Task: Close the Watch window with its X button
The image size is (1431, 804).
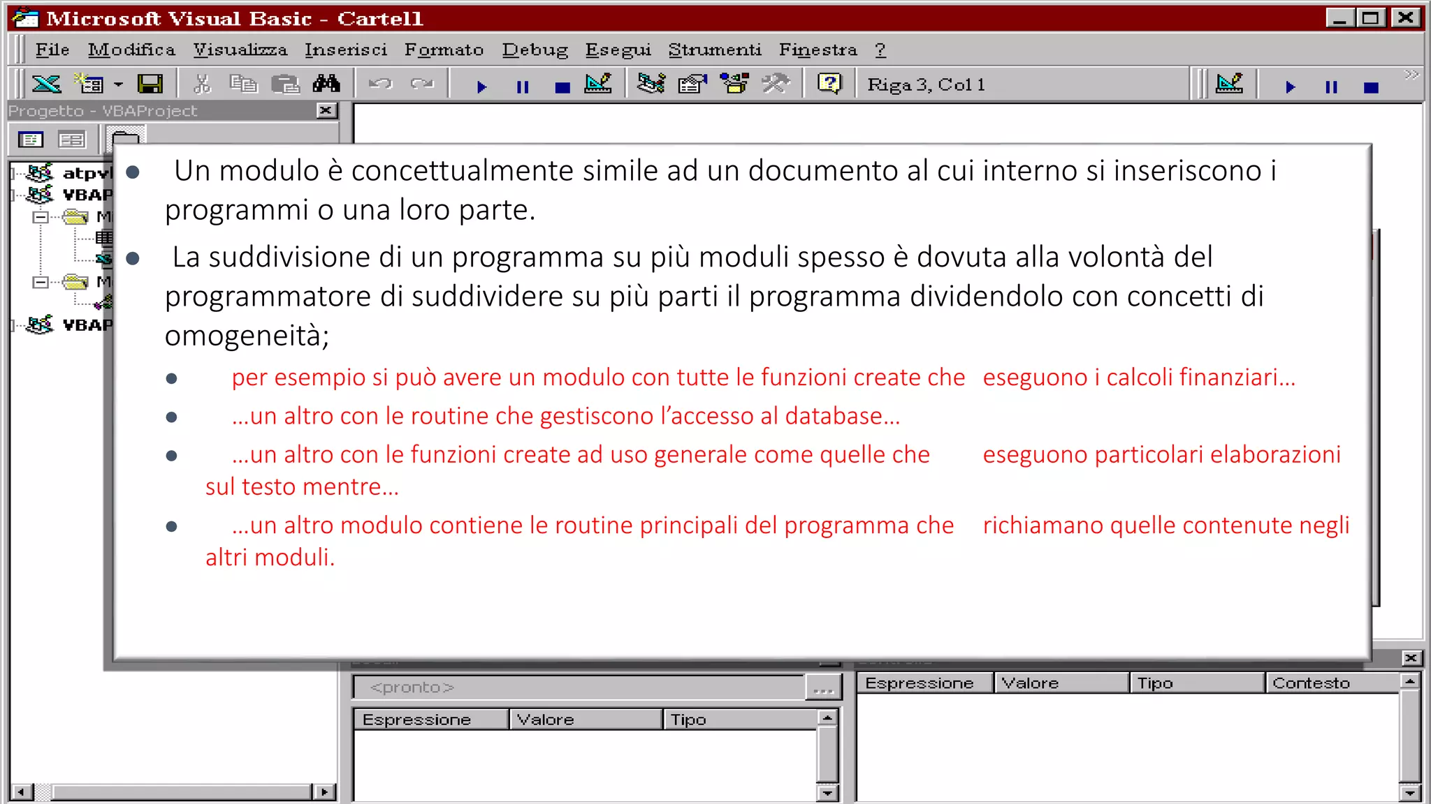Action: click(x=1411, y=657)
